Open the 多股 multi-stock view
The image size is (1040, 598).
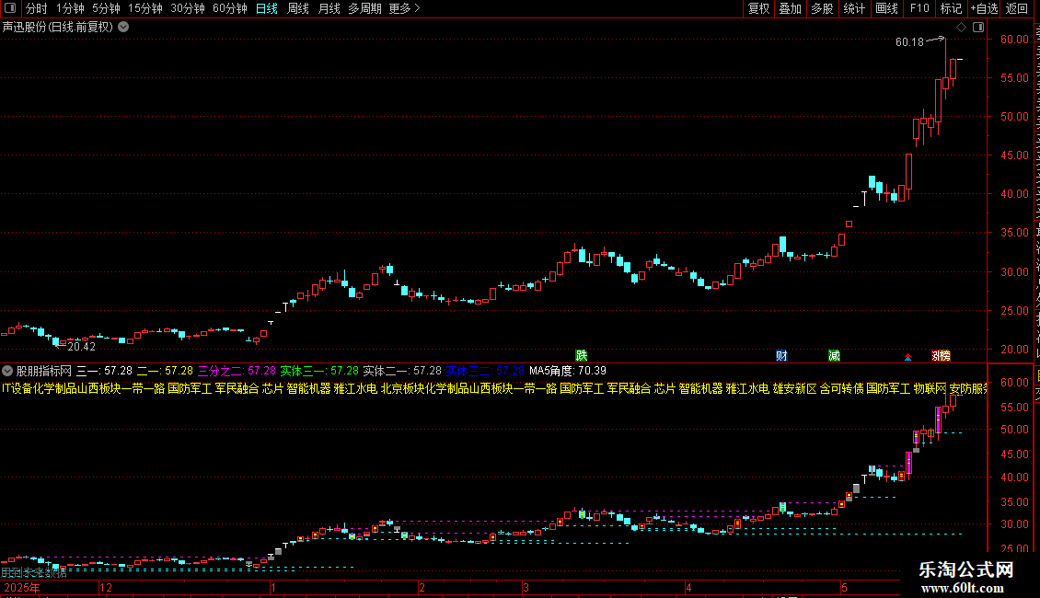point(822,8)
